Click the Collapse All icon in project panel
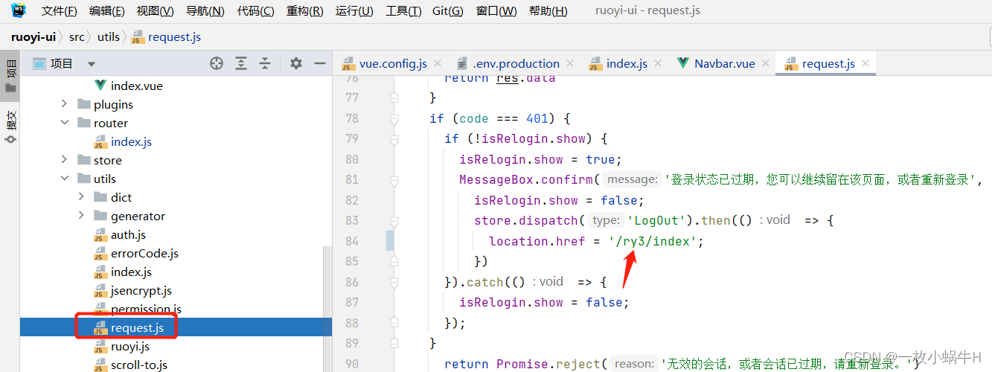 point(264,63)
